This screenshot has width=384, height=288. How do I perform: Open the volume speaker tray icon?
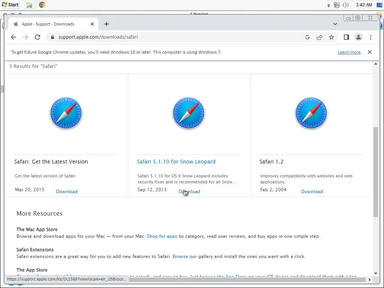click(345, 5)
